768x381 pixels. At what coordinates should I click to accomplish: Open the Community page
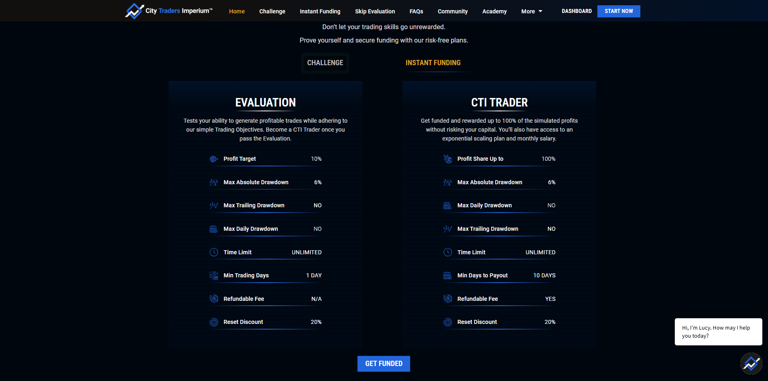point(453,11)
